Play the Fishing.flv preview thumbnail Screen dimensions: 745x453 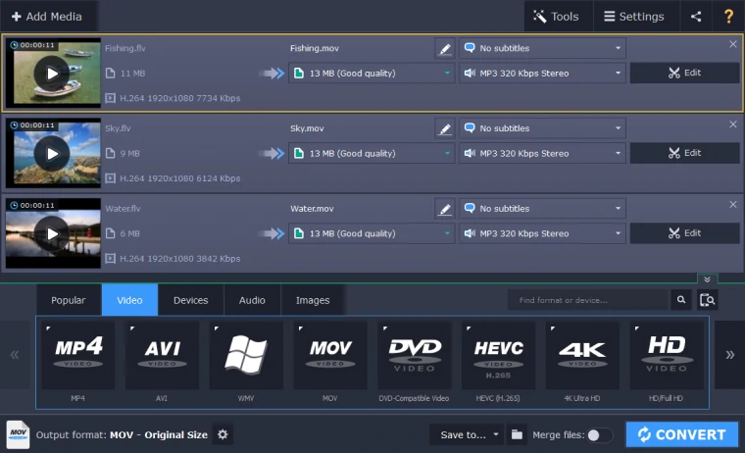click(x=52, y=74)
